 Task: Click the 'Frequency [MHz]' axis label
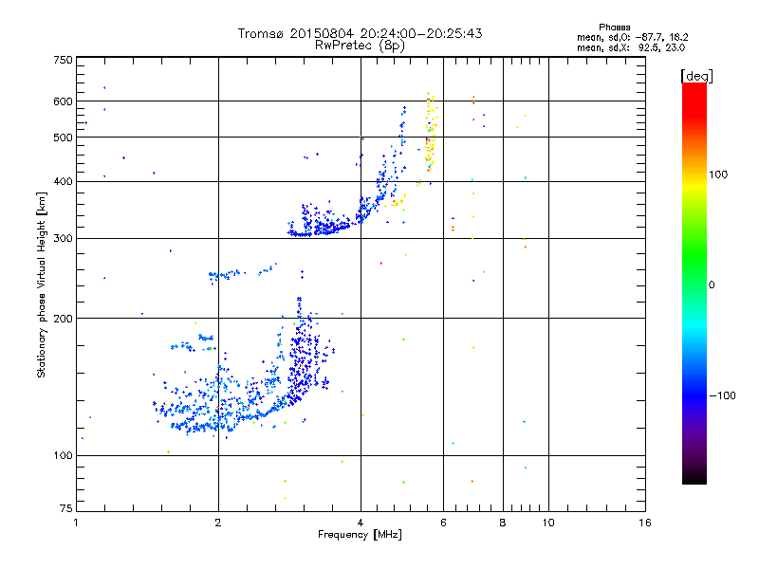(360, 535)
